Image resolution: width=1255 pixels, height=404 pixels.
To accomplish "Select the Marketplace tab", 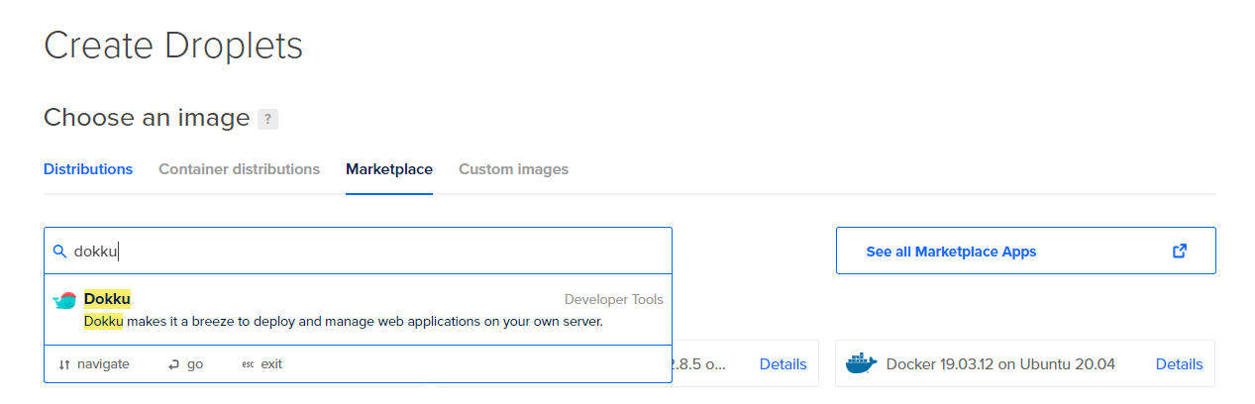I will (x=389, y=169).
